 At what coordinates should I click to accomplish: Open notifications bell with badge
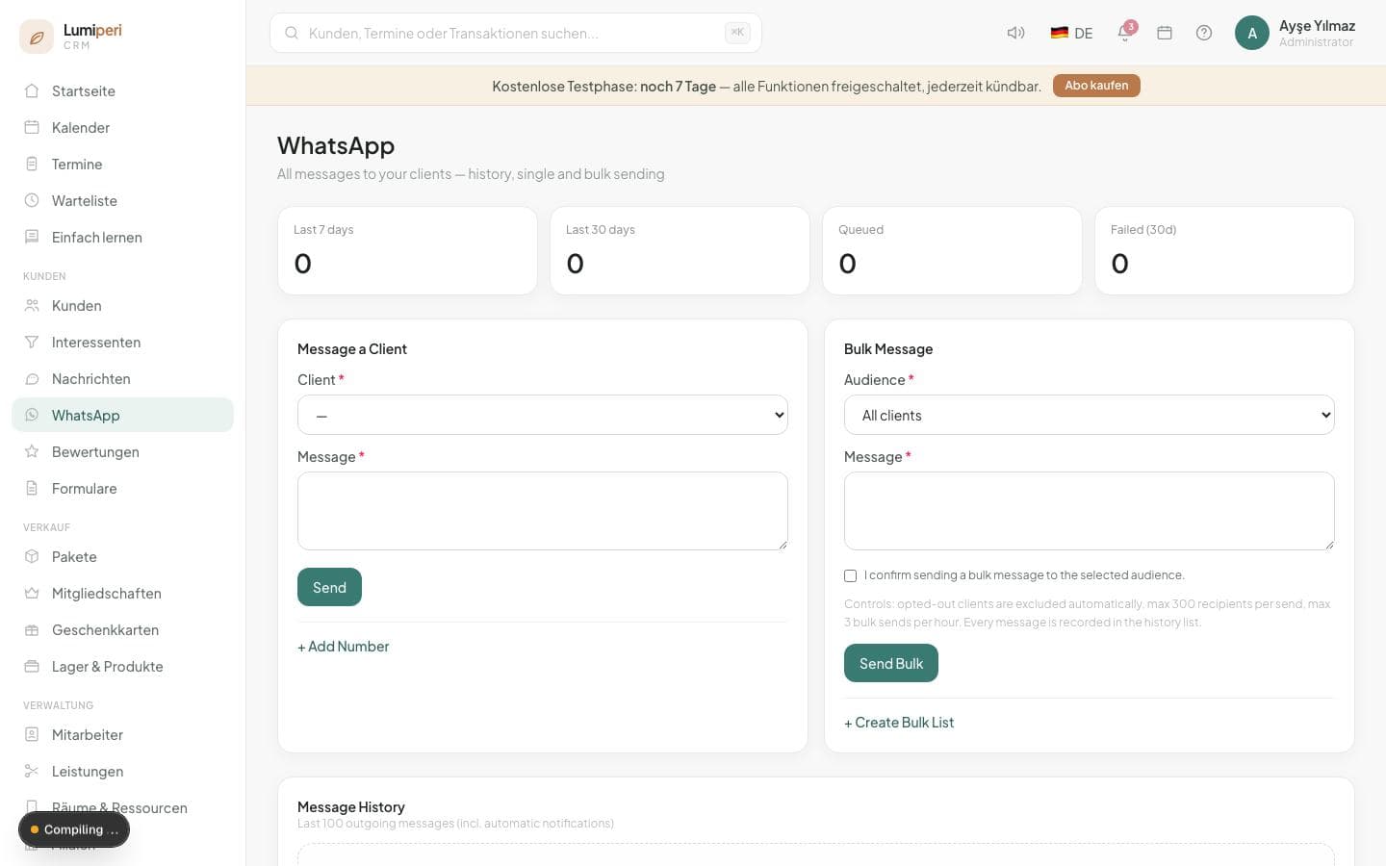pos(1125,33)
